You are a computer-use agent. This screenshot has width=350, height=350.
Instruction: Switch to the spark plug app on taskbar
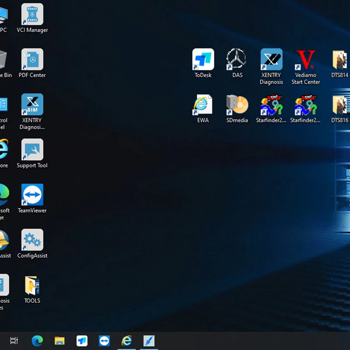coord(149,341)
